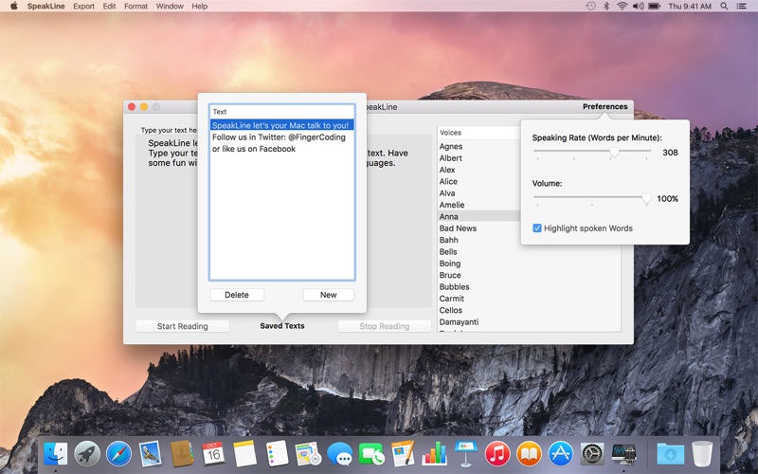This screenshot has height=474, width=758.
Task: Open the SpeakLine application menu
Action: pos(45,6)
